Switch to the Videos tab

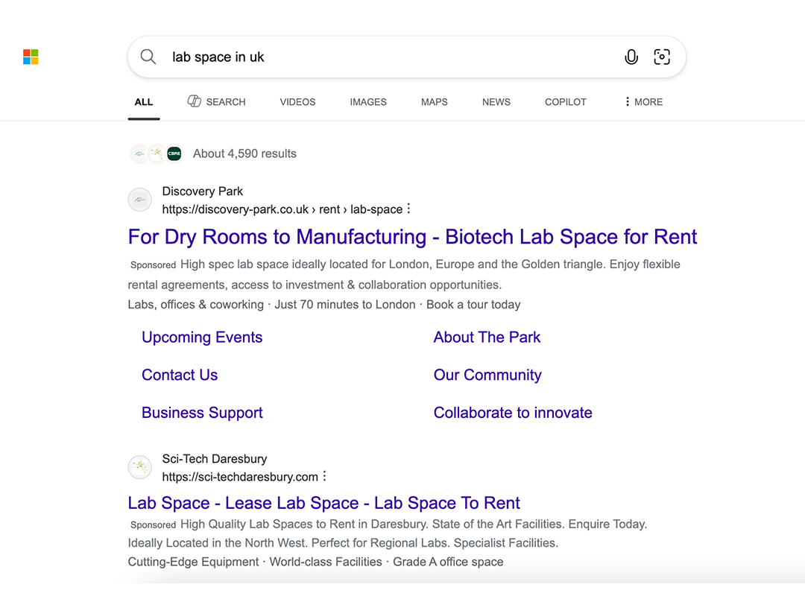(297, 102)
